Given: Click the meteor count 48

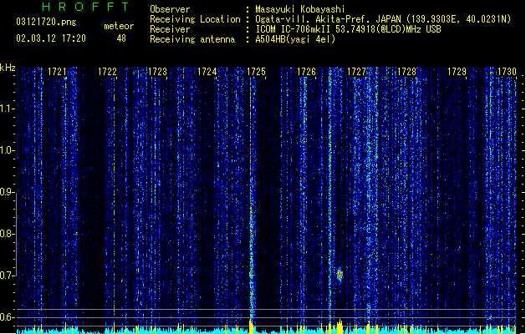Looking at the screenshot, I should pyautogui.click(x=121, y=38).
